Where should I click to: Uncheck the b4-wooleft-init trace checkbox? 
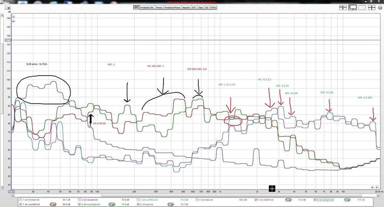click(x=21, y=204)
